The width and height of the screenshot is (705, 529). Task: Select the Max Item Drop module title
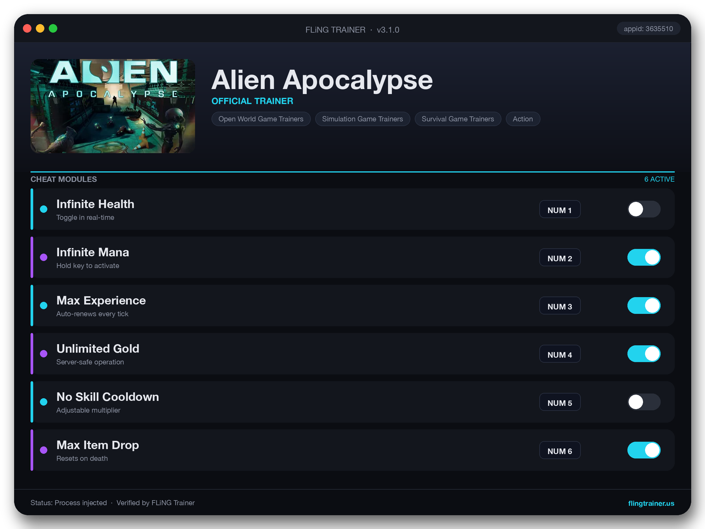tap(98, 445)
